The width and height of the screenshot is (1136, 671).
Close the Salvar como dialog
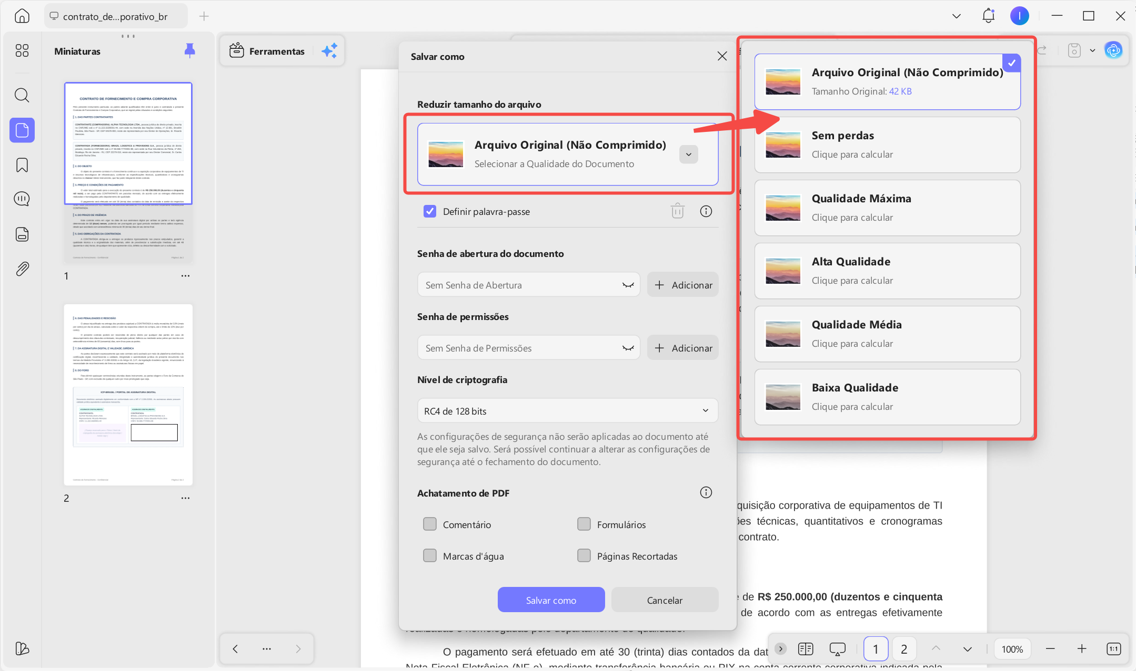click(x=722, y=56)
